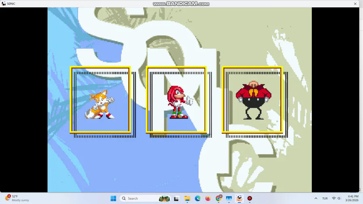
Task: Open the weather widget showing 52°F
Action: point(18,198)
